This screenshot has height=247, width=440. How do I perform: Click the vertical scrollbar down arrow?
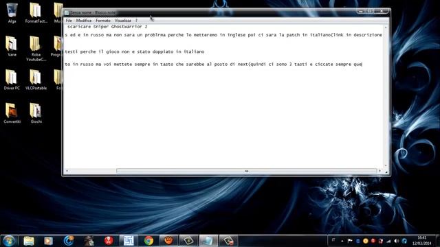386,166
